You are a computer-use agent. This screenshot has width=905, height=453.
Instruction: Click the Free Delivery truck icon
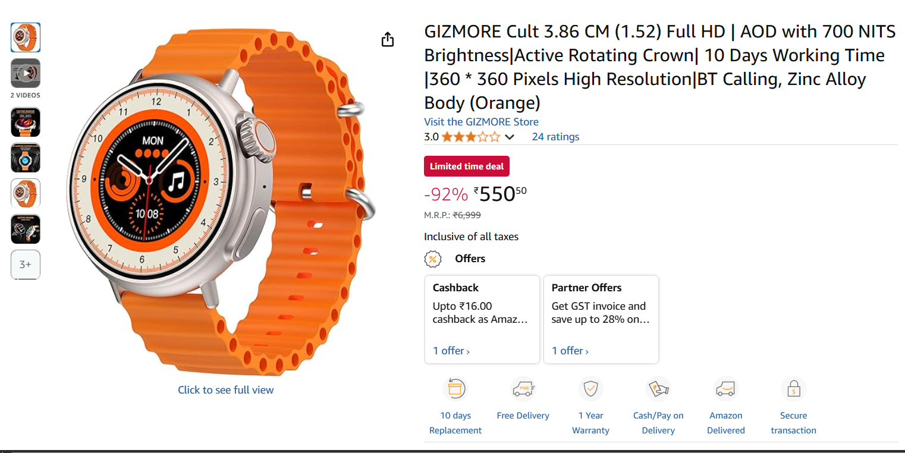pyautogui.click(x=523, y=389)
